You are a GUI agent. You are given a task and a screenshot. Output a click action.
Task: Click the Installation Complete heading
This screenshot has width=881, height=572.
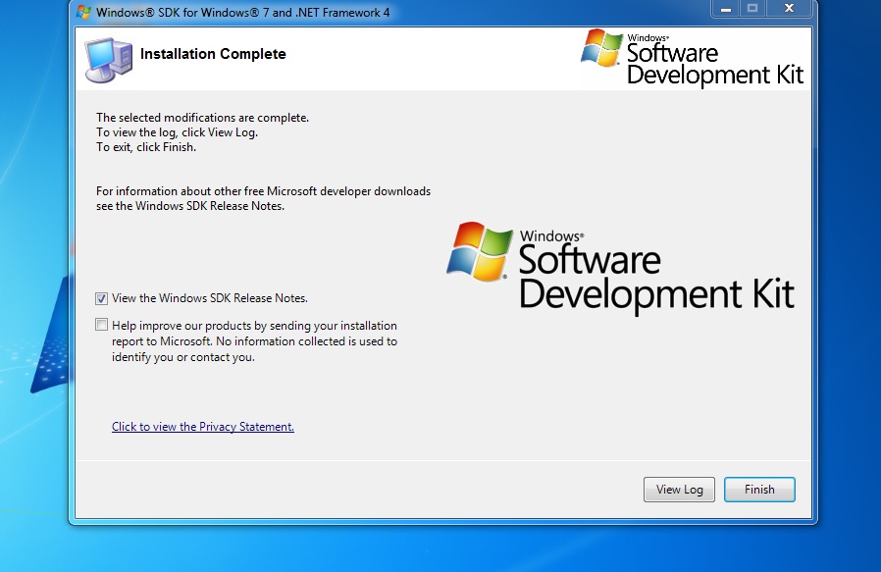[x=213, y=54]
